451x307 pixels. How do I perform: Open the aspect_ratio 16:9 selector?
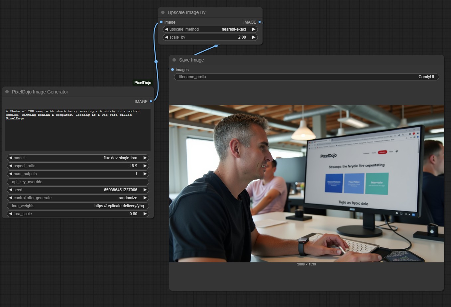coord(78,166)
